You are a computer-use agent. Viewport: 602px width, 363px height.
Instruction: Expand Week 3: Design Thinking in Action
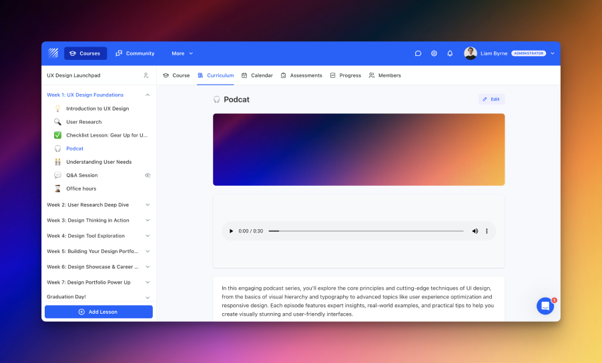(x=147, y=220)
